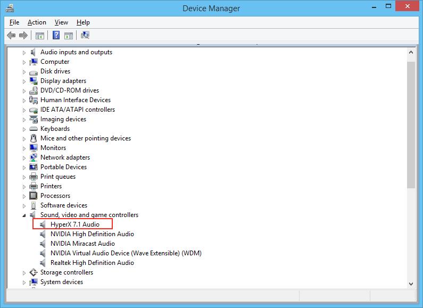
Task: Click the Software devices icon
Action: [34, 205]
